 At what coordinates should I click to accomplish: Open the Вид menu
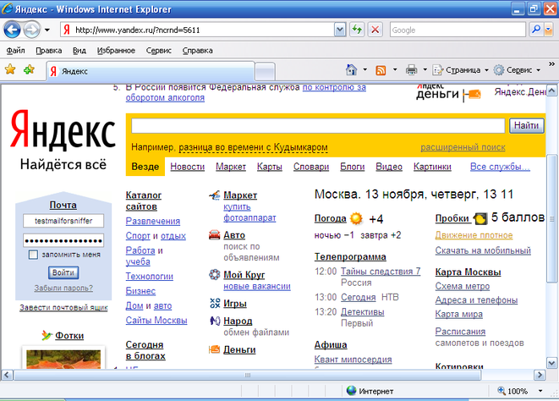79,51
